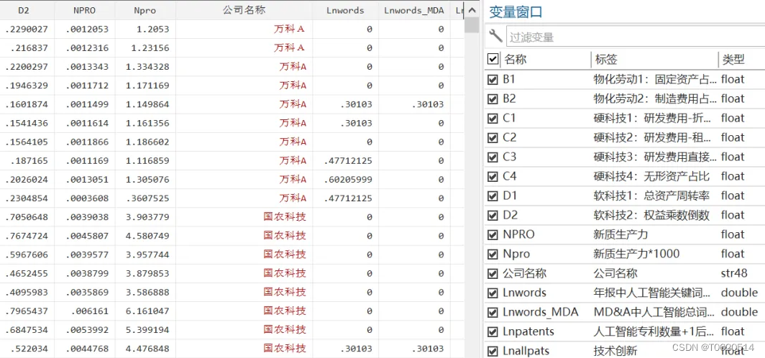The image size is (765, 358).
Task: Toggle the D1 variable checkbox
Action: (x=493, y=196)
